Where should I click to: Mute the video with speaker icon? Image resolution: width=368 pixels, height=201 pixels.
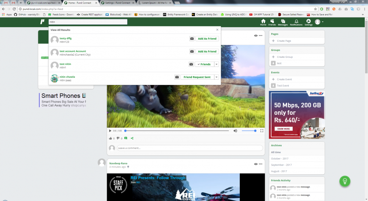coord(235,131)
